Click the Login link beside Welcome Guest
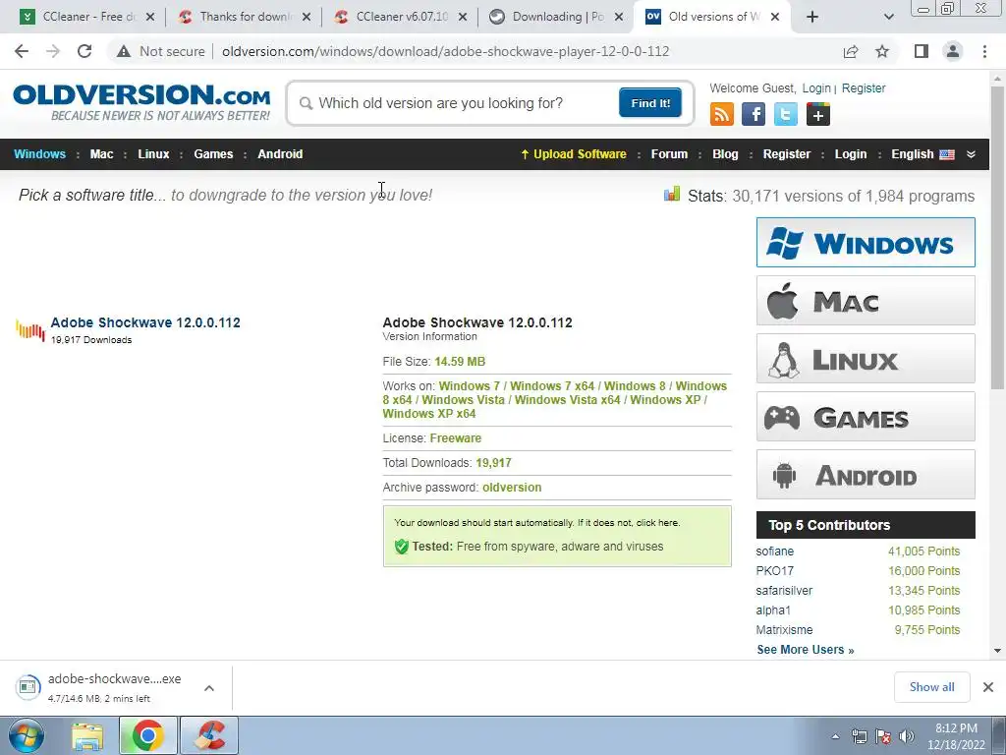1006x755 pixels. [x=816, y=87]
